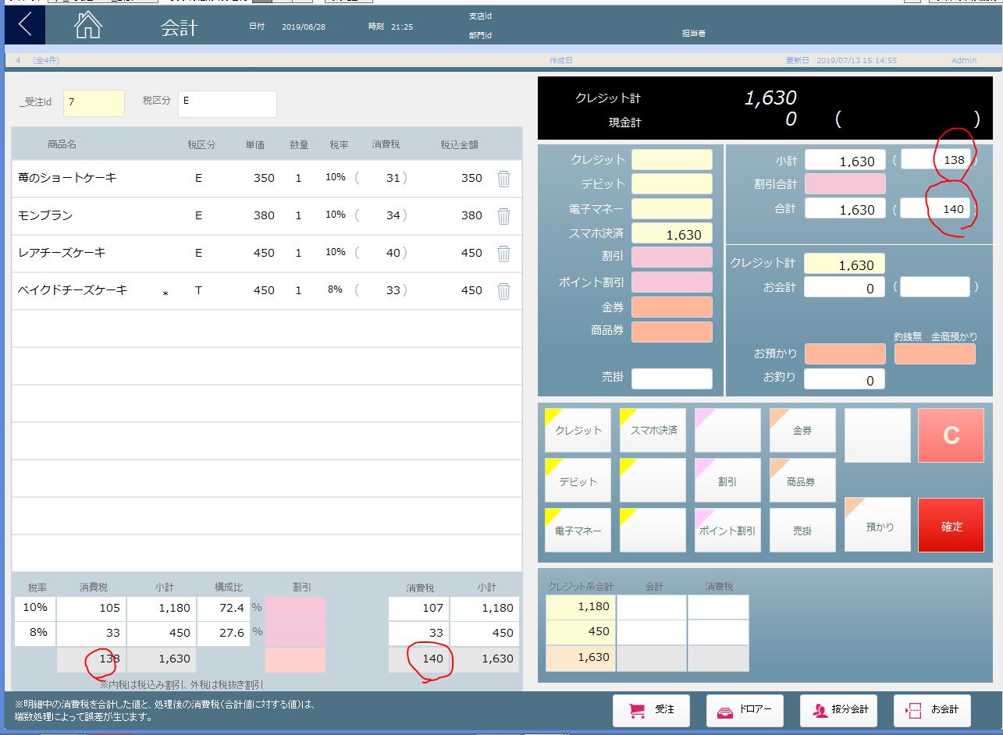The image size is (1003, 735).
Task: Tap the 預かり key
Action: coord(878,525)
